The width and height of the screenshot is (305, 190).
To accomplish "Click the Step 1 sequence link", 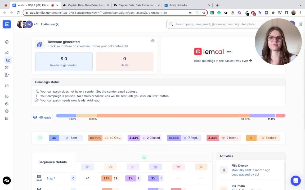I will pyautogui.click(x=51, y=178).
